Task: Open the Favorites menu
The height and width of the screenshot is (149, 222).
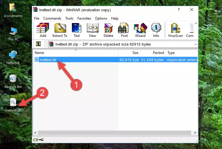Action: (84, 18)
